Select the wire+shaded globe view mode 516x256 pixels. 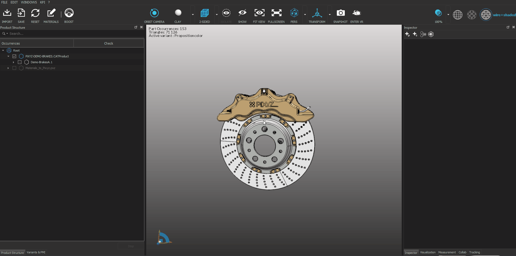click(486, 15)
